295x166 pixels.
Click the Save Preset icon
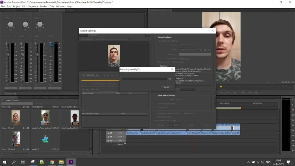(x=201, y=50)
